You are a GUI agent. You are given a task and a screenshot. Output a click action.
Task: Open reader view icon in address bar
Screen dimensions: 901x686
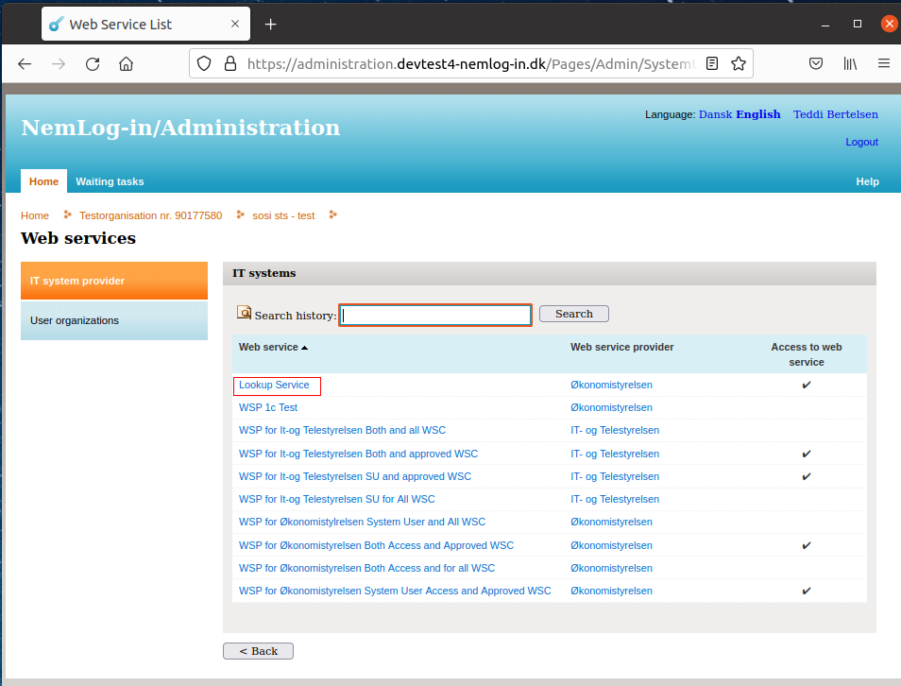[x=712, y=64]
